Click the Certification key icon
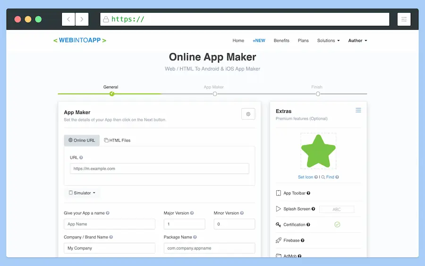 [x=278, y=225]
